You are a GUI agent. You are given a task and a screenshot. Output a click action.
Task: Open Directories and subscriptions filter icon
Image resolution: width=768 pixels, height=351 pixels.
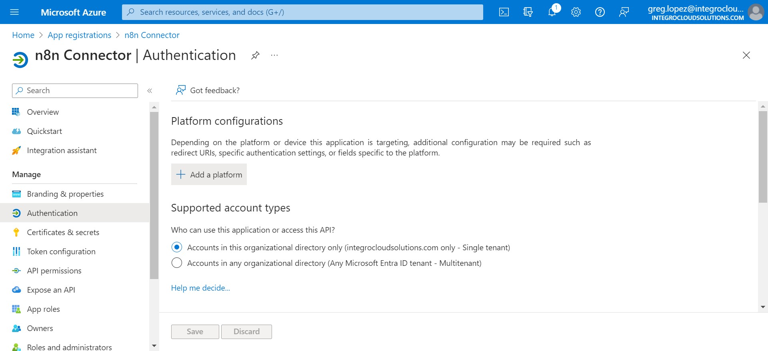pyautogui.click(x=528, y=12)
